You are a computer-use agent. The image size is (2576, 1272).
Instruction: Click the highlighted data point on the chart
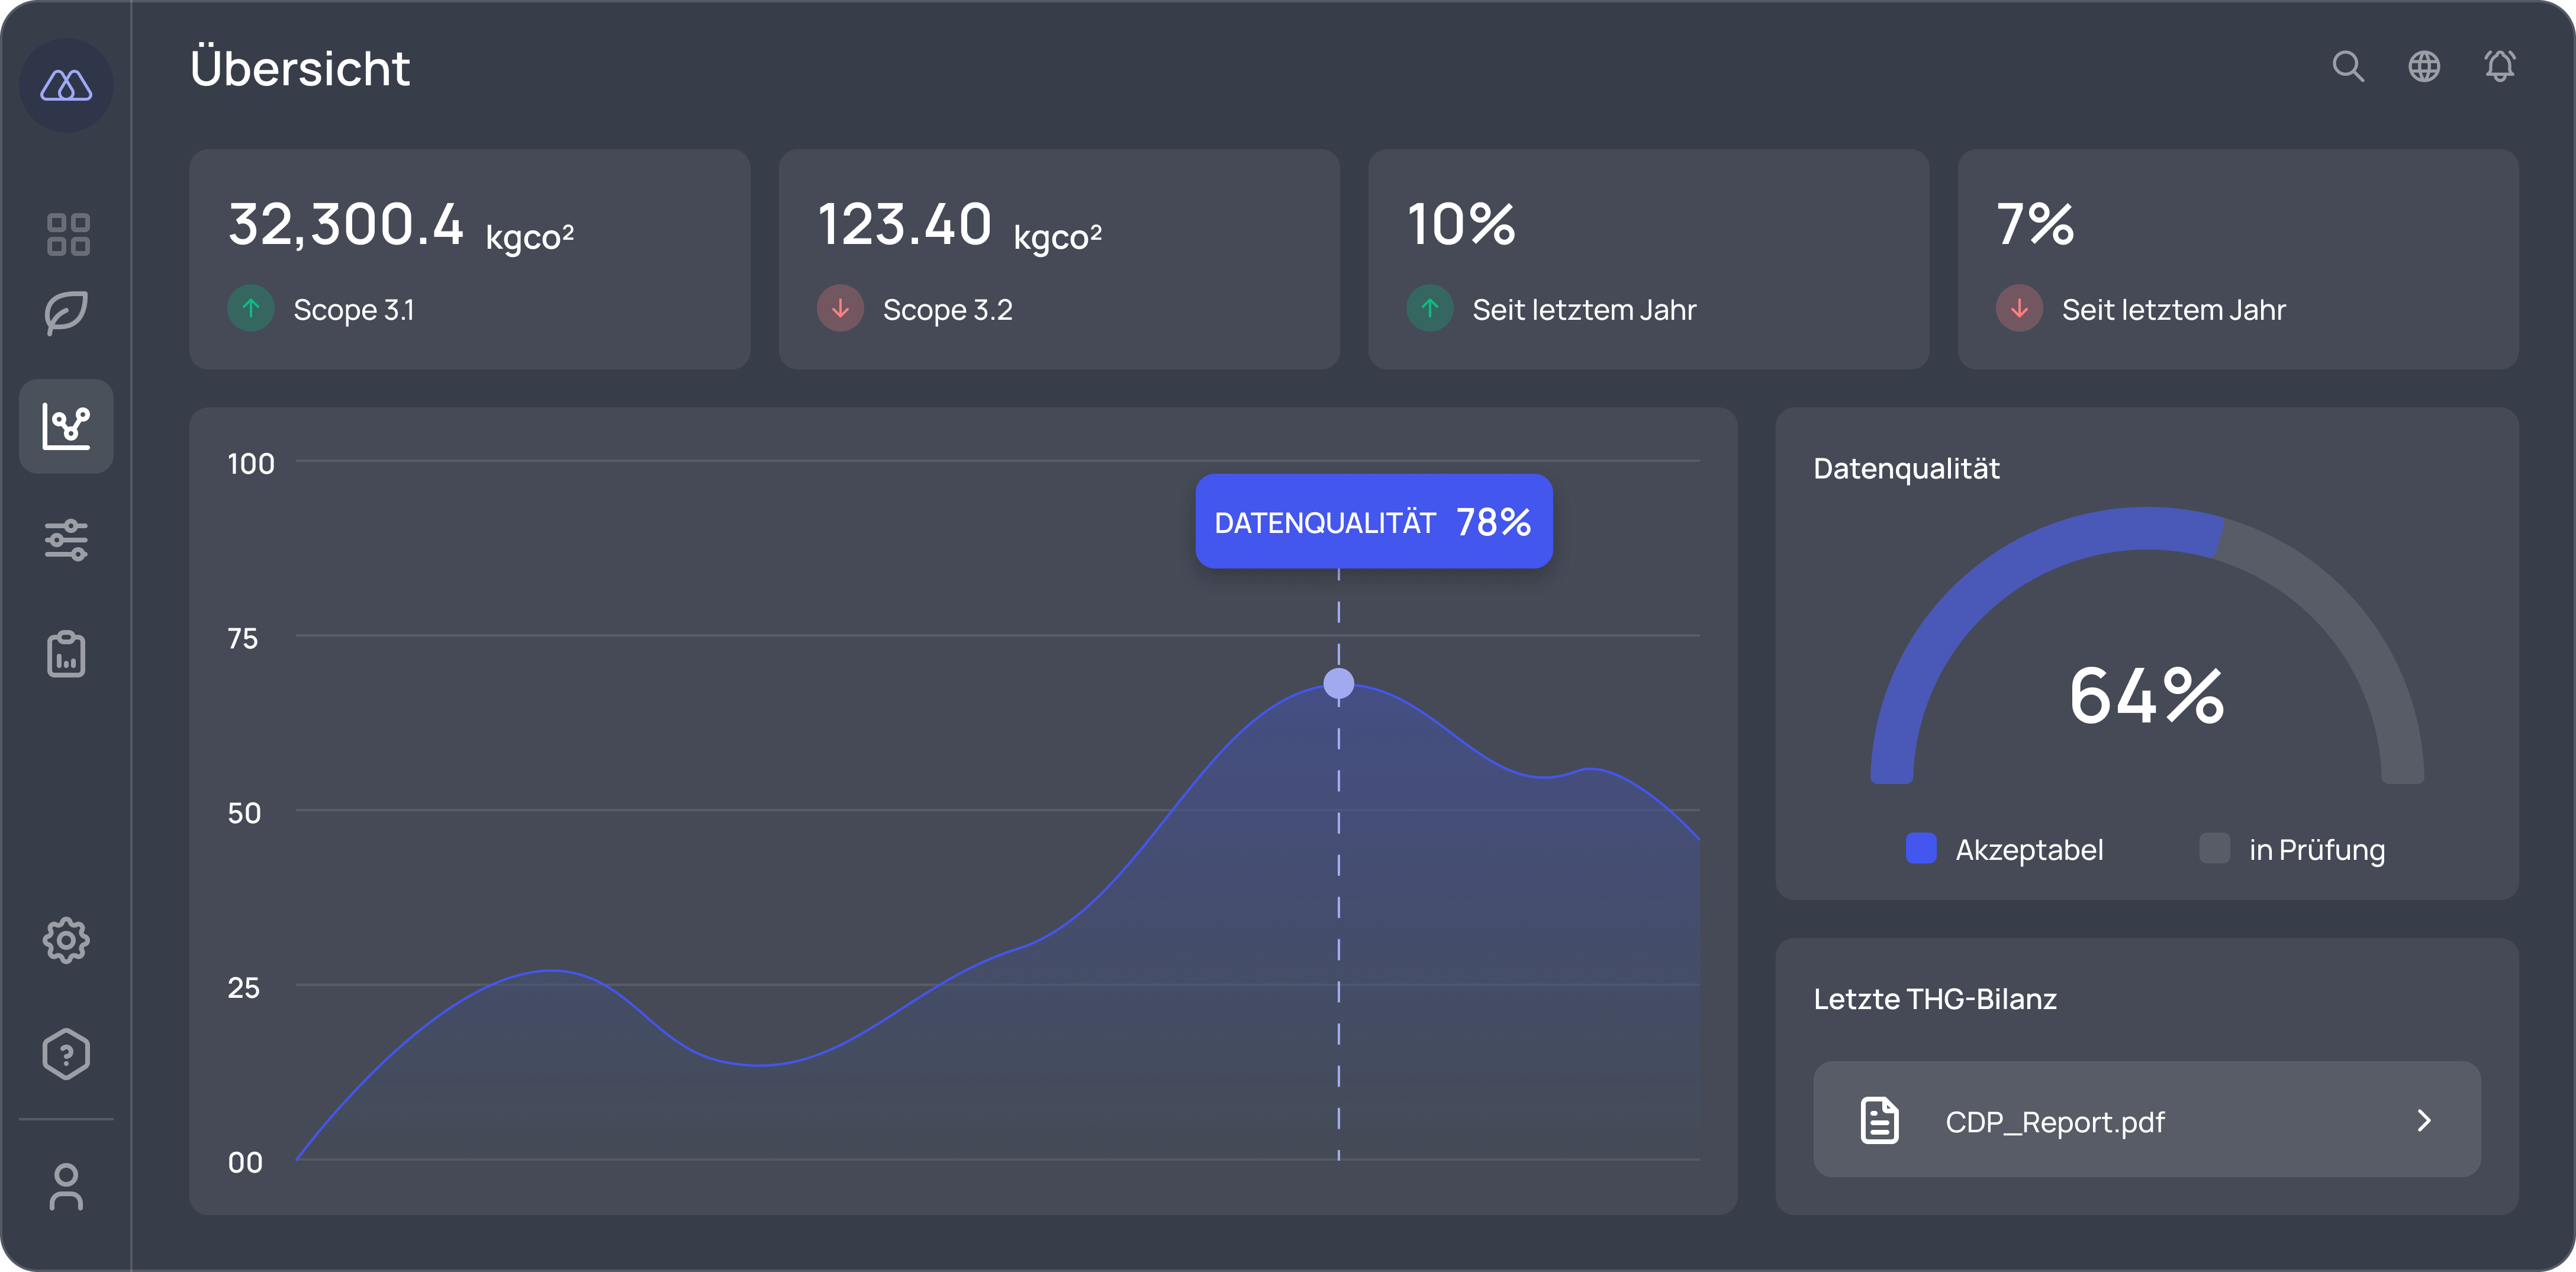1338,683
